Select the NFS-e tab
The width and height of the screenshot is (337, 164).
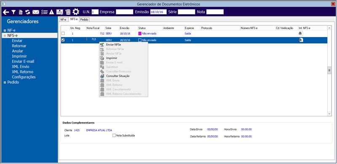74,19
